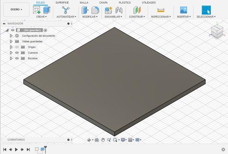The image size is (228, 154).
Task: Select the Create Sketch tool
Action: [x=37, y=10]
